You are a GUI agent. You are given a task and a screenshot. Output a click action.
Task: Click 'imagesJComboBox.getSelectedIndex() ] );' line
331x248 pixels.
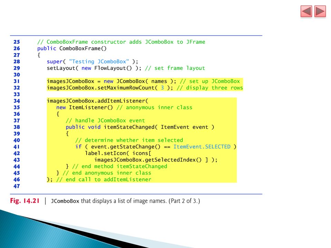[x=156, y=159]
